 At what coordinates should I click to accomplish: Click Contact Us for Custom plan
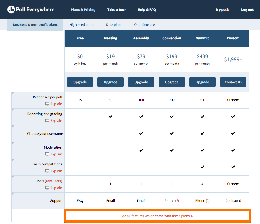point(233,82)
